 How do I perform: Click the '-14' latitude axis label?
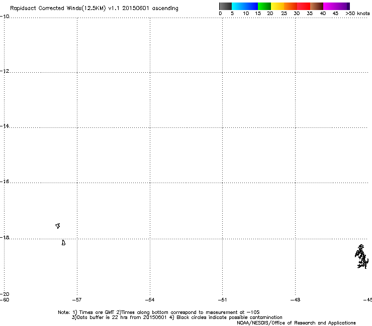click(5, 126)
